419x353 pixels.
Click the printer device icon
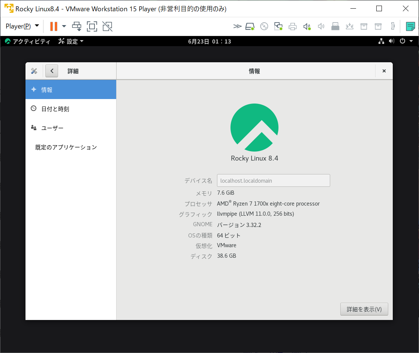coord(293,27)
